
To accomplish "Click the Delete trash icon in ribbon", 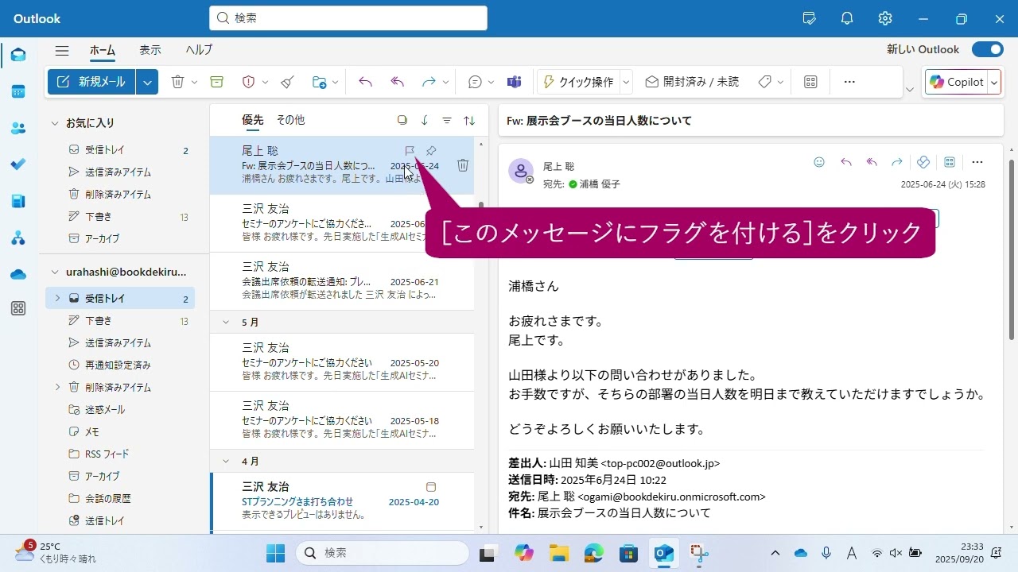I will (178, 82).
